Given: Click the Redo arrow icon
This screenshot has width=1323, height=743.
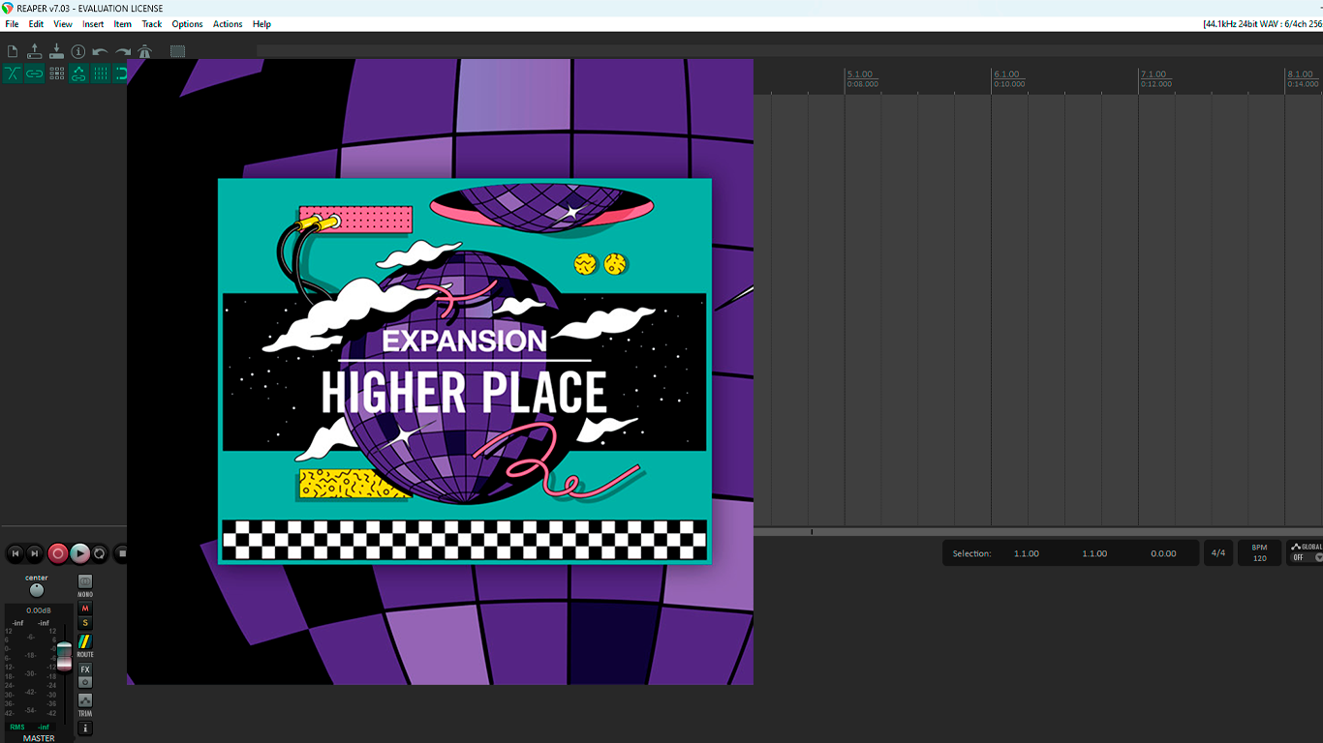Looking at the screenshot, I should coord(123,51).
